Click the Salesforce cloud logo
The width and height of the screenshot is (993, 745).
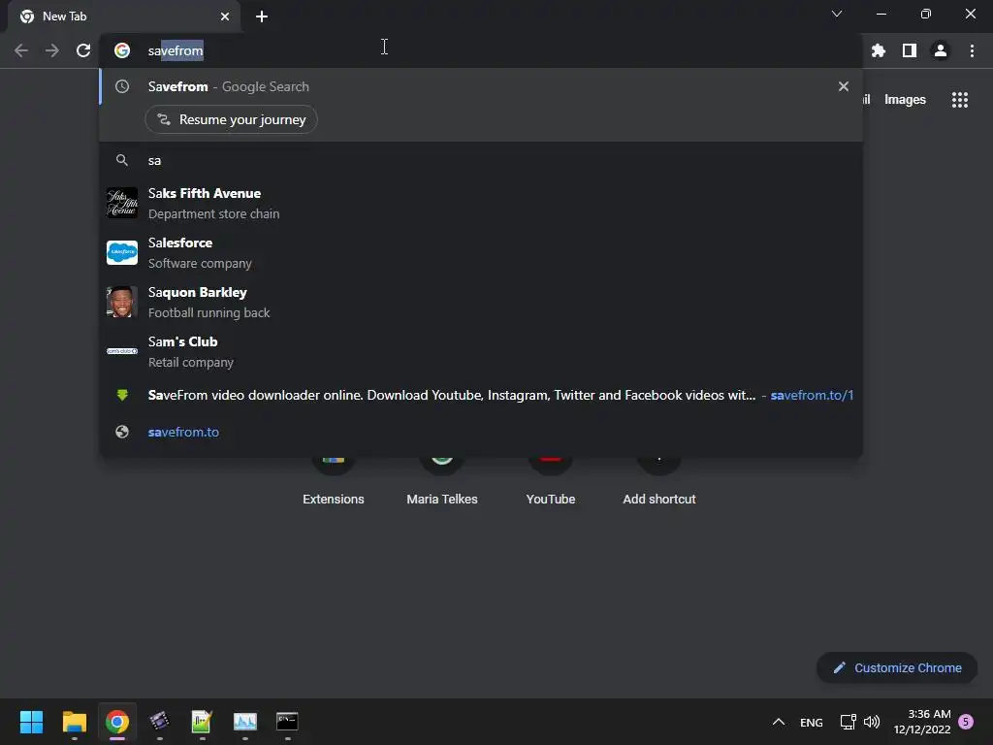pyautogui.click(x=122, y=252)
